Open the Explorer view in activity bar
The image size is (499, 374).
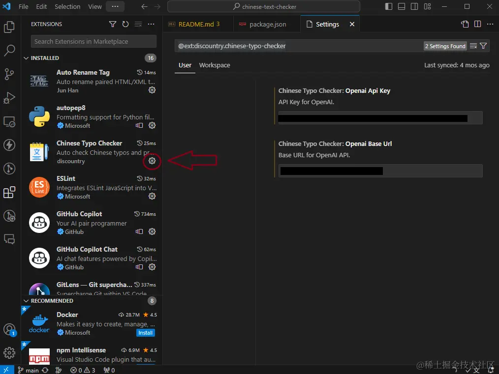coord(9,27)
